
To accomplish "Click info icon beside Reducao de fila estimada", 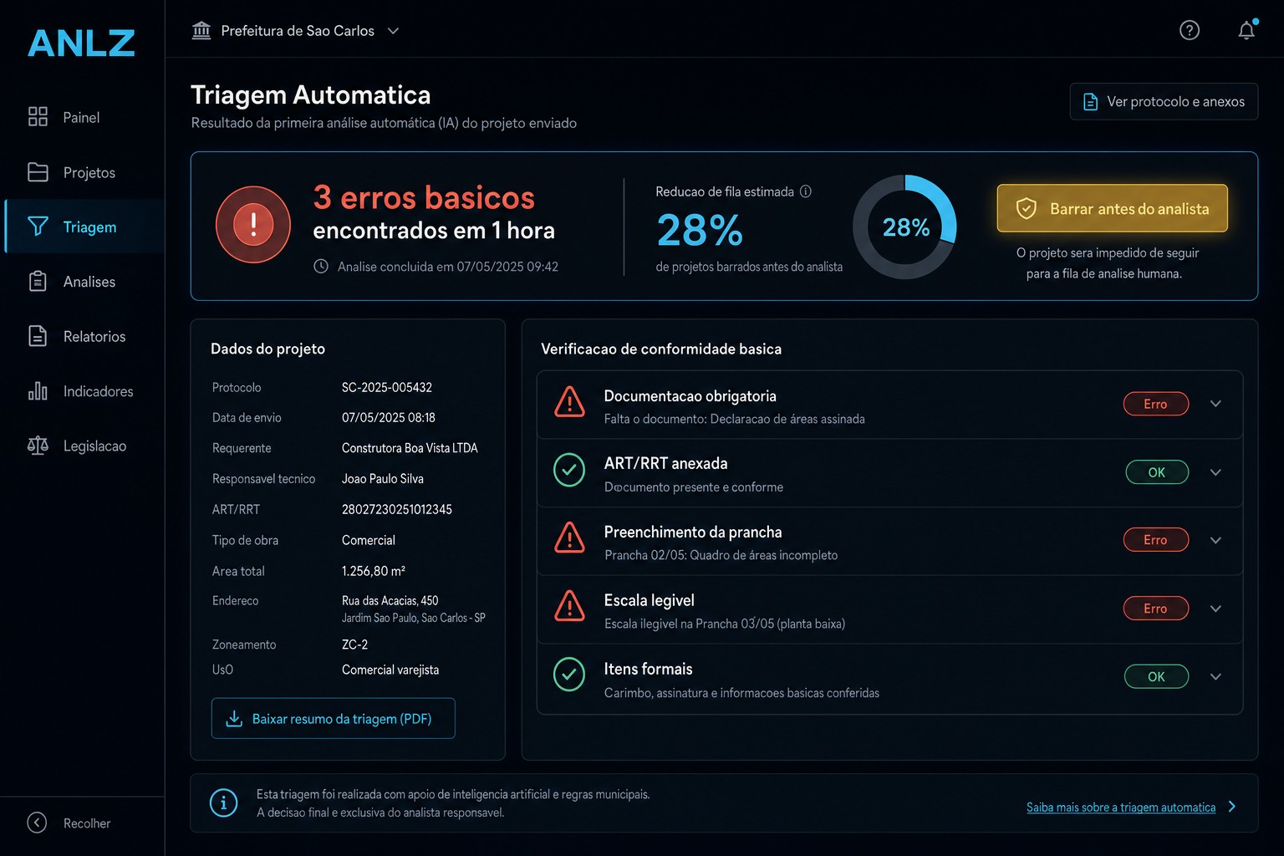I will coord(806,191).
